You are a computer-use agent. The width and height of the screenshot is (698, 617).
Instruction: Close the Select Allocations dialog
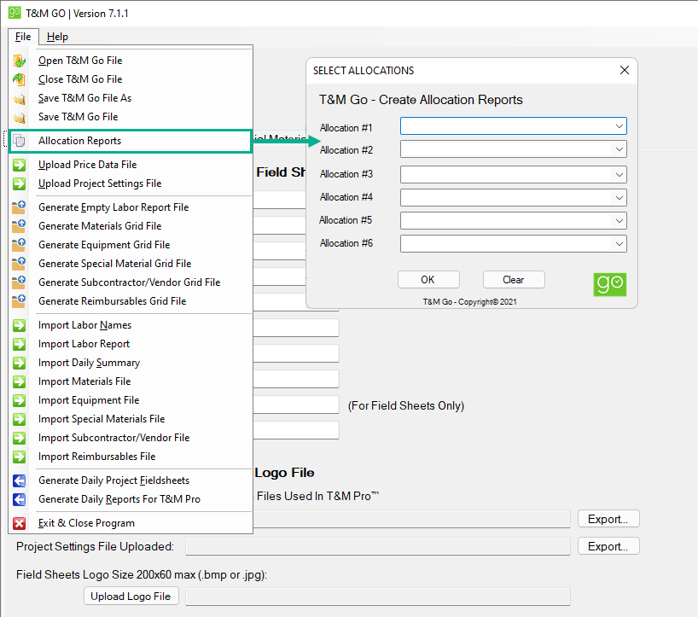point(624,70)
